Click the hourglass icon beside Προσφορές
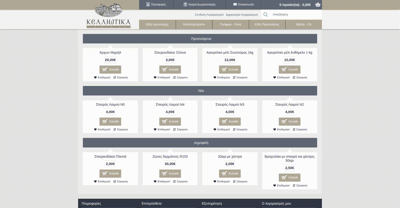Image resolution: width=400 pixels, height=208 pixels. pos(148,5)
